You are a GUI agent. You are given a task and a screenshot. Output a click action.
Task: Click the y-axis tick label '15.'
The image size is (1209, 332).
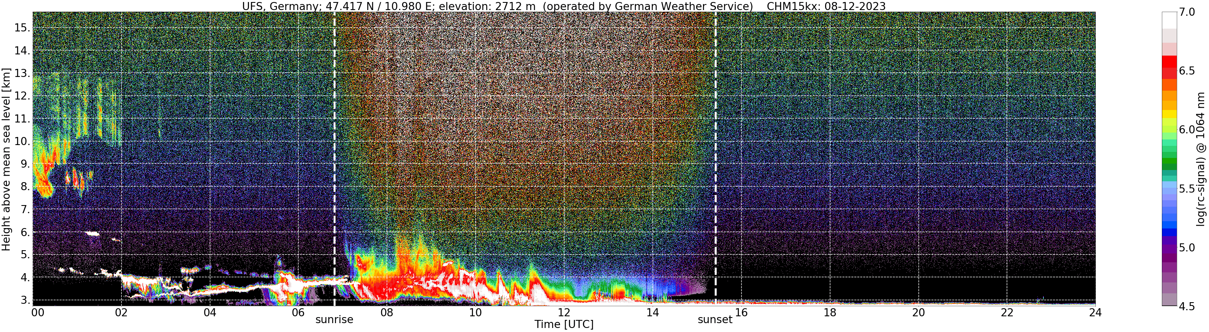tap(22, 28)
